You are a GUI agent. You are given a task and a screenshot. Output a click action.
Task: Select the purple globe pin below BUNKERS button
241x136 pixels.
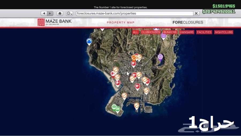(163, 36)
